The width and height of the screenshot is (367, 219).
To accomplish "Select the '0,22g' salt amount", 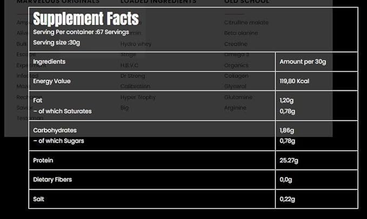I will (x=287, y=199).
